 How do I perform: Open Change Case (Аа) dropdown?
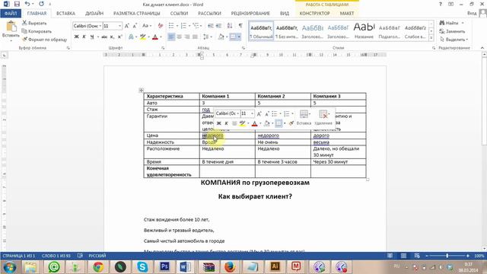click(x=147, y=26)
